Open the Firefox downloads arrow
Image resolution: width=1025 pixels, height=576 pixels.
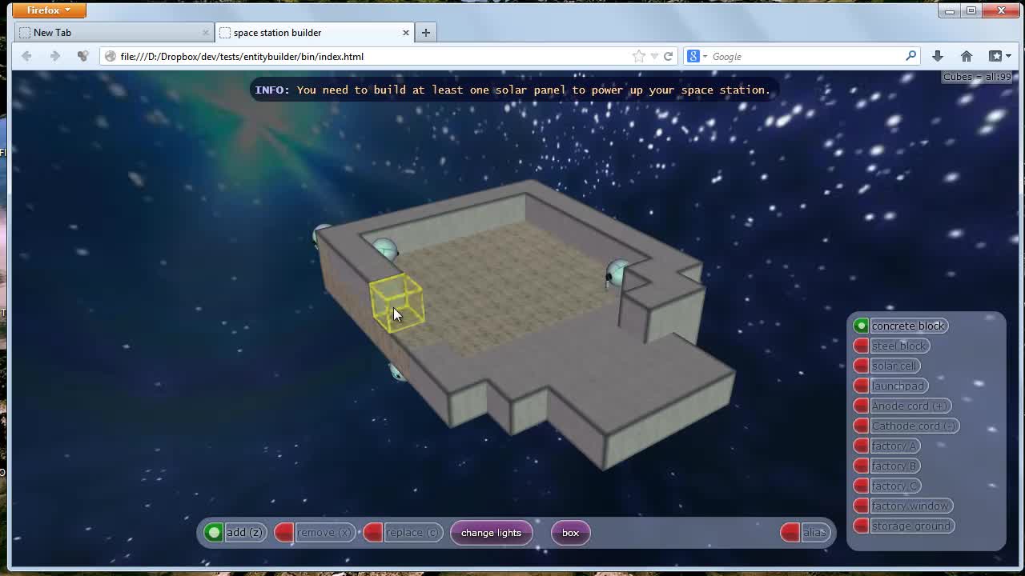click(x=937, y=56)
